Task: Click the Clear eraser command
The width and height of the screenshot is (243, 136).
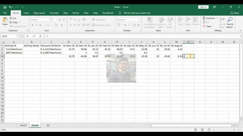Action: pos(208,26)
